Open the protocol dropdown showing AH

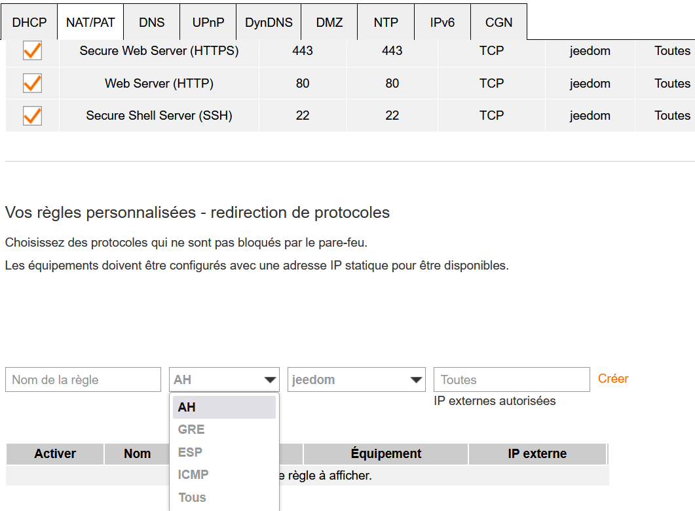coord(224,379)
